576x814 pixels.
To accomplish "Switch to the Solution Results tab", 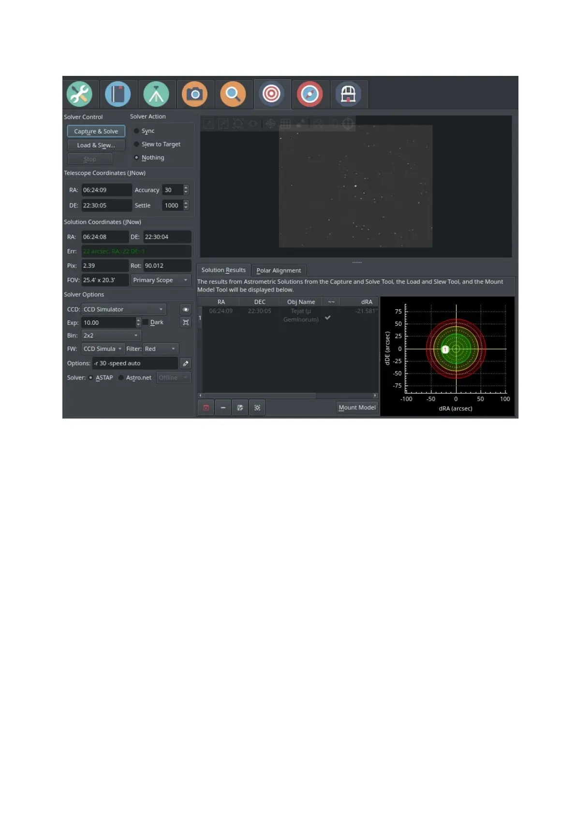I will click(223, 270).
